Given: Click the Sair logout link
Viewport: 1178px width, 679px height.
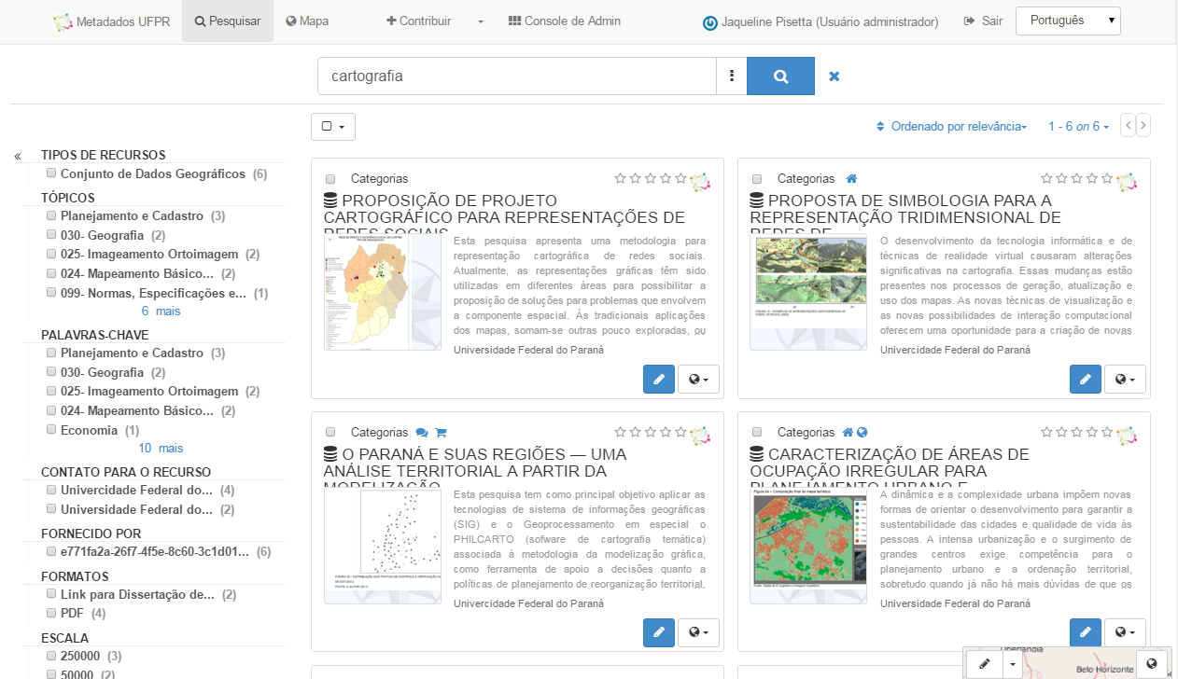Looking at the screenshot, I should (x=983, y=21).
